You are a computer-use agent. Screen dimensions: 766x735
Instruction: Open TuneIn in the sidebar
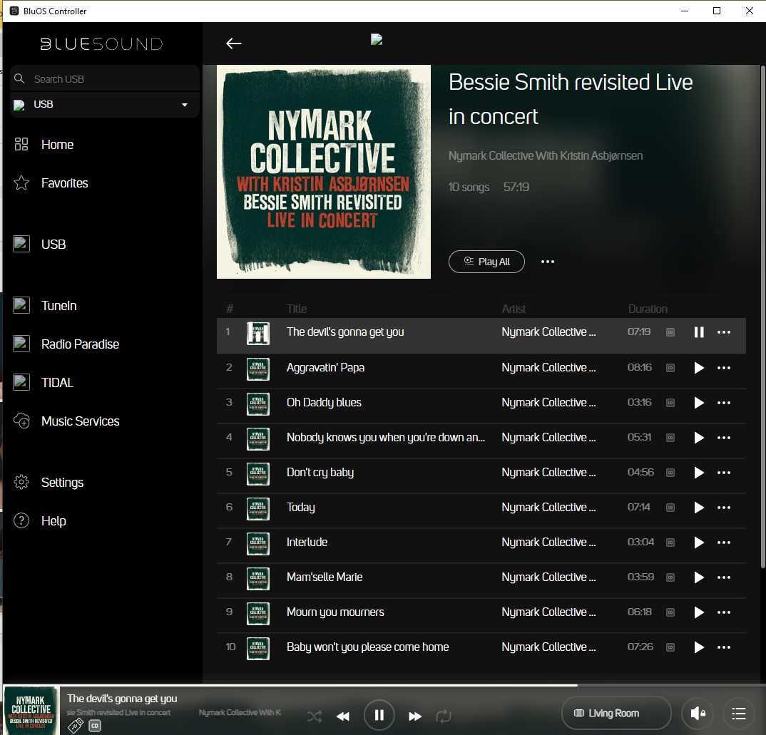point(58,306)
